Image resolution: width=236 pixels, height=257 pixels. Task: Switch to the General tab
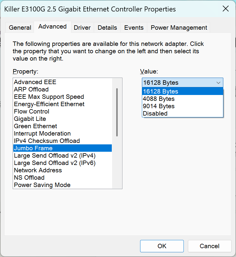coord(20,28)
